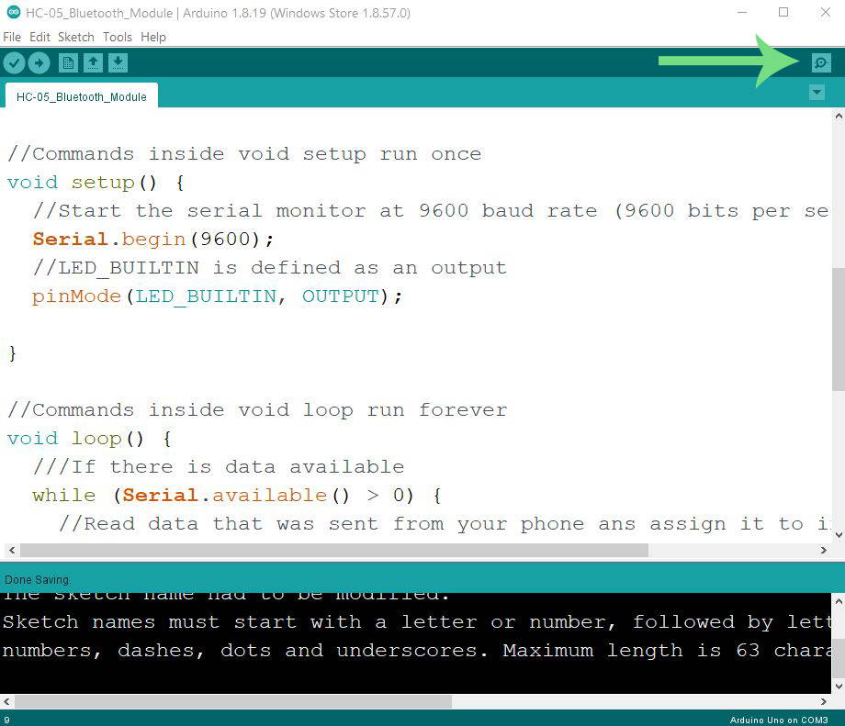Click comment '//Commands inside void setup run once'
The image size is (845, 726).
pyautogui.click(x=244, y=153)
